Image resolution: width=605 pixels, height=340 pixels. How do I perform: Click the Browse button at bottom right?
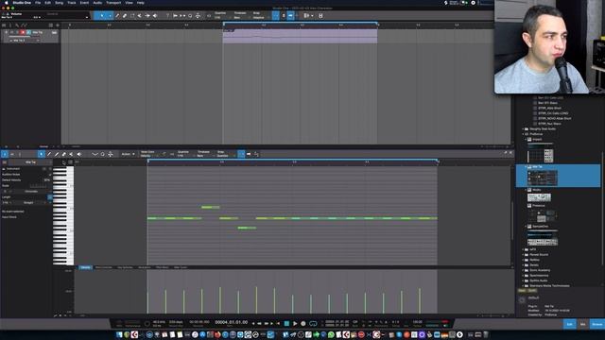[597, 324]
